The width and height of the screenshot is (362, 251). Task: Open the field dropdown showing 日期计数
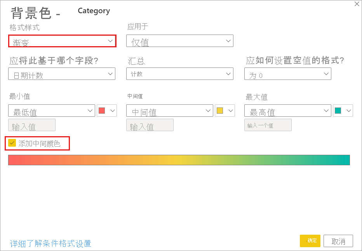tap(62, 74)
